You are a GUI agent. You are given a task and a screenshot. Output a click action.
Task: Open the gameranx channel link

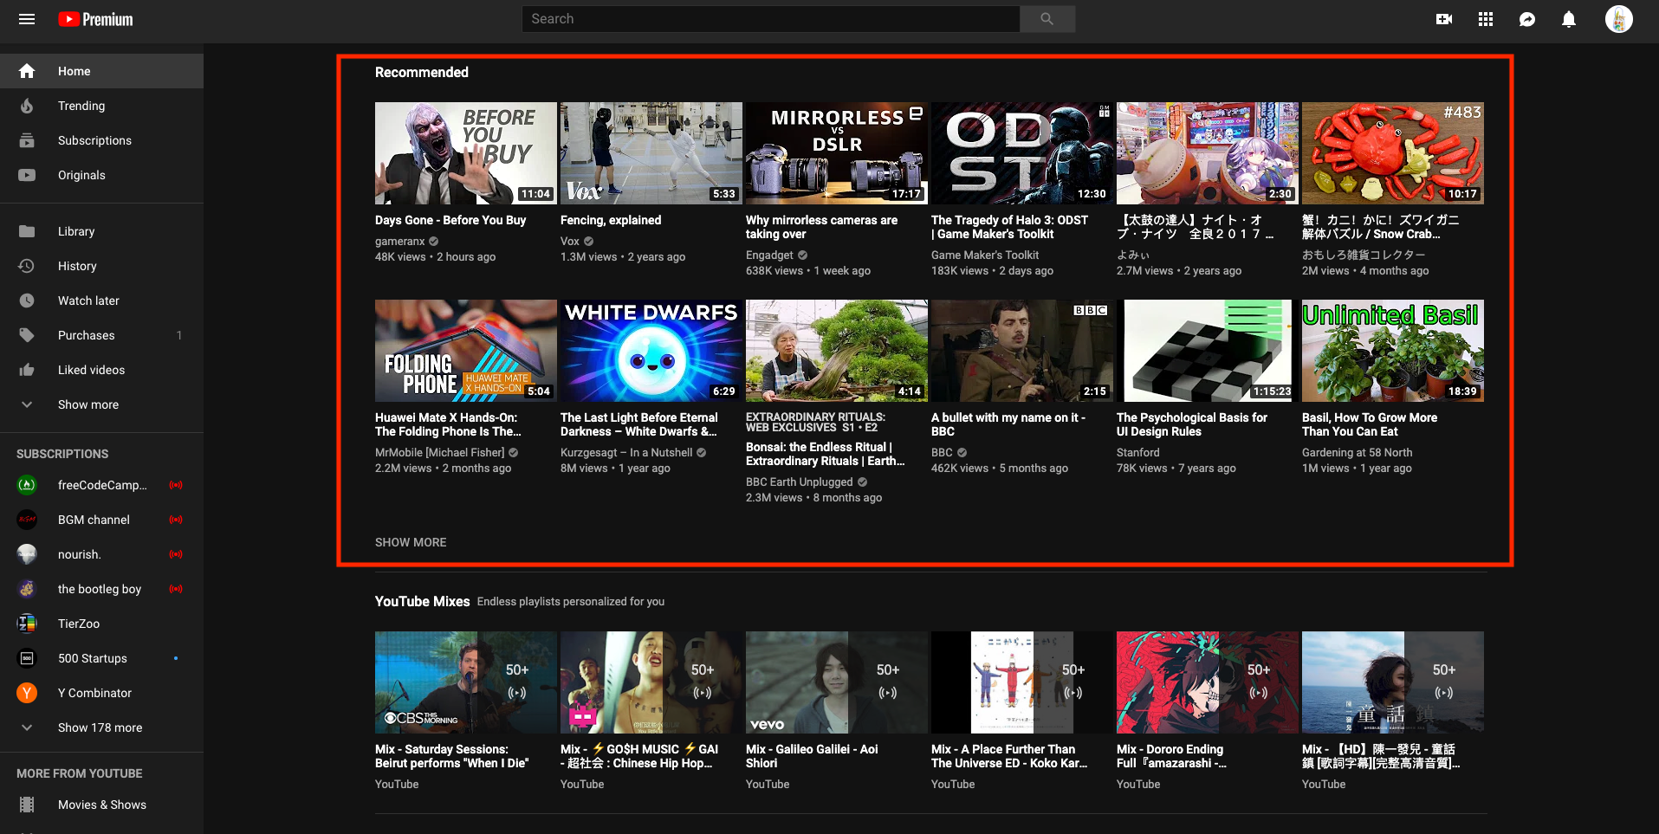tap(400, 242)
